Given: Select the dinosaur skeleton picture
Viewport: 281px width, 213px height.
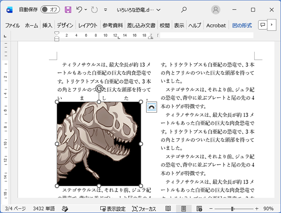Looking at the screenshot, I should coord(99,144).
